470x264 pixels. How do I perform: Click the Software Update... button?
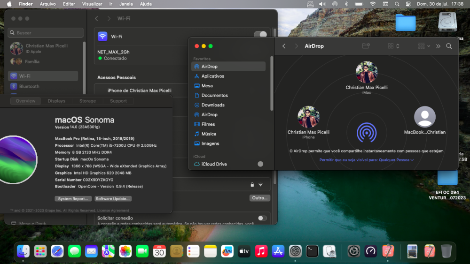click(113, 199)
